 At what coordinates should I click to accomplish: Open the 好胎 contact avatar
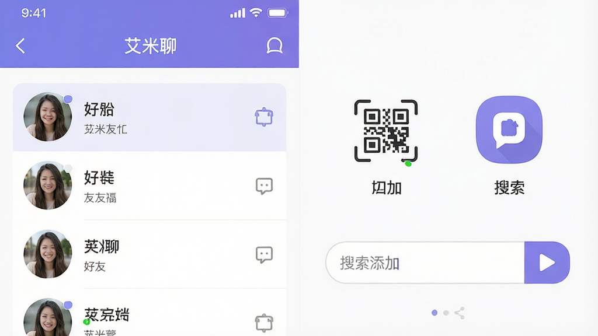coord(48,117)
